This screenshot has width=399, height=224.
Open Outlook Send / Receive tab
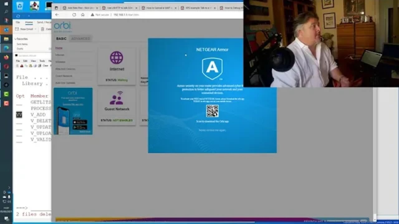coord(44,22)
